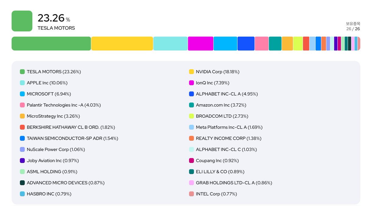Click the 26 / 26 holdings count

pos(353,29)
